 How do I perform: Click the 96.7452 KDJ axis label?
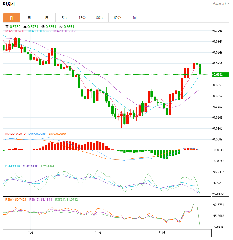point(219,172)
